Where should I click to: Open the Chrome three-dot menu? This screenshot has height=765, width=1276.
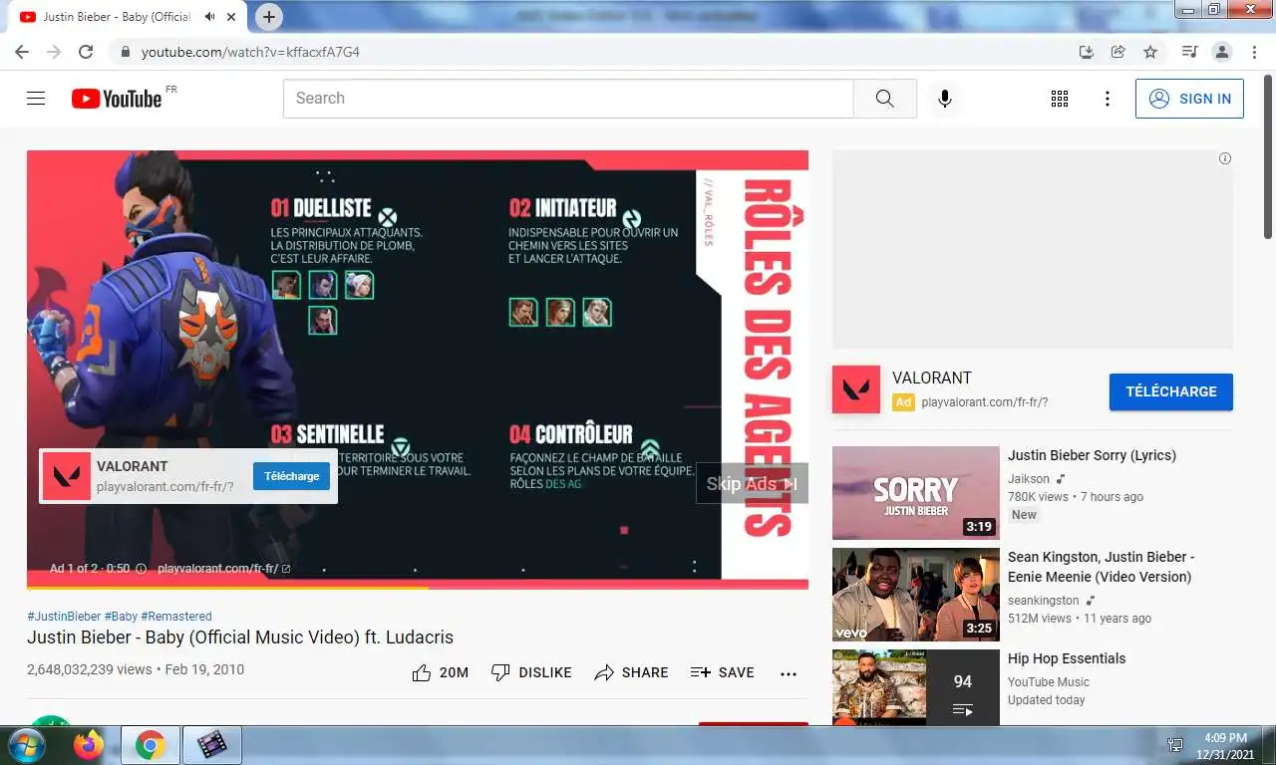1253,52
